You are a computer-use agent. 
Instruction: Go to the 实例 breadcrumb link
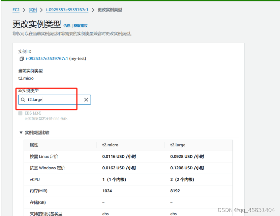33,10
